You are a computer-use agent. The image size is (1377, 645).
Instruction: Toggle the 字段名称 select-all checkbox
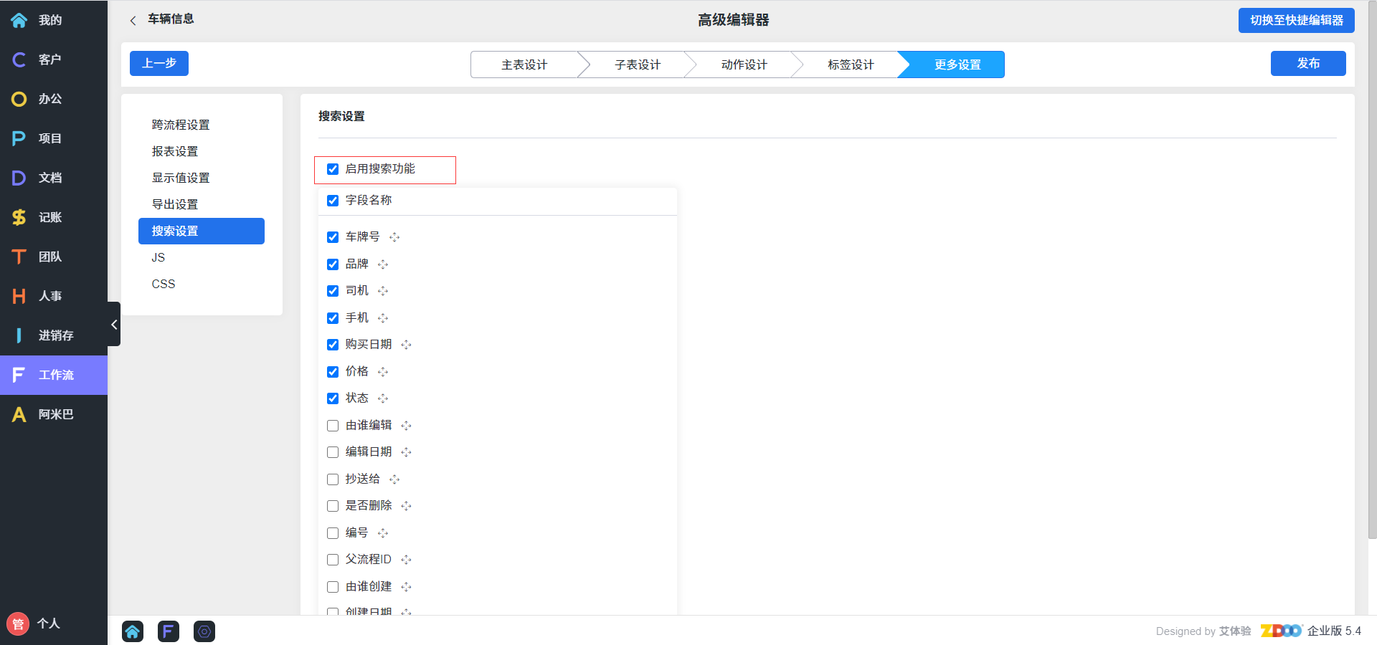[333, 201]
